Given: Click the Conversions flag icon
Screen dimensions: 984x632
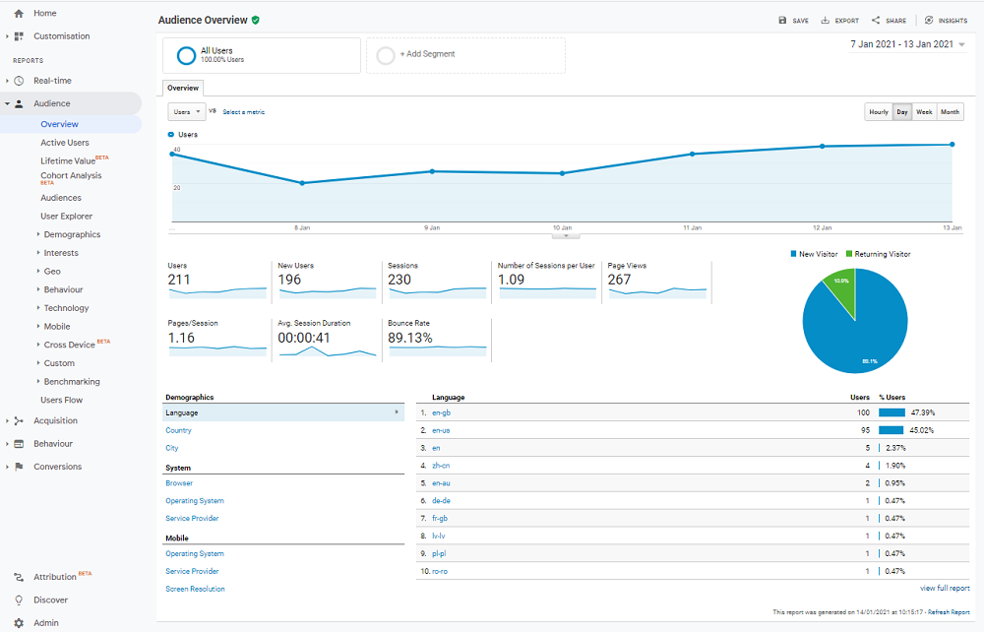Looking at the screenshot, I should pos(19,467).
